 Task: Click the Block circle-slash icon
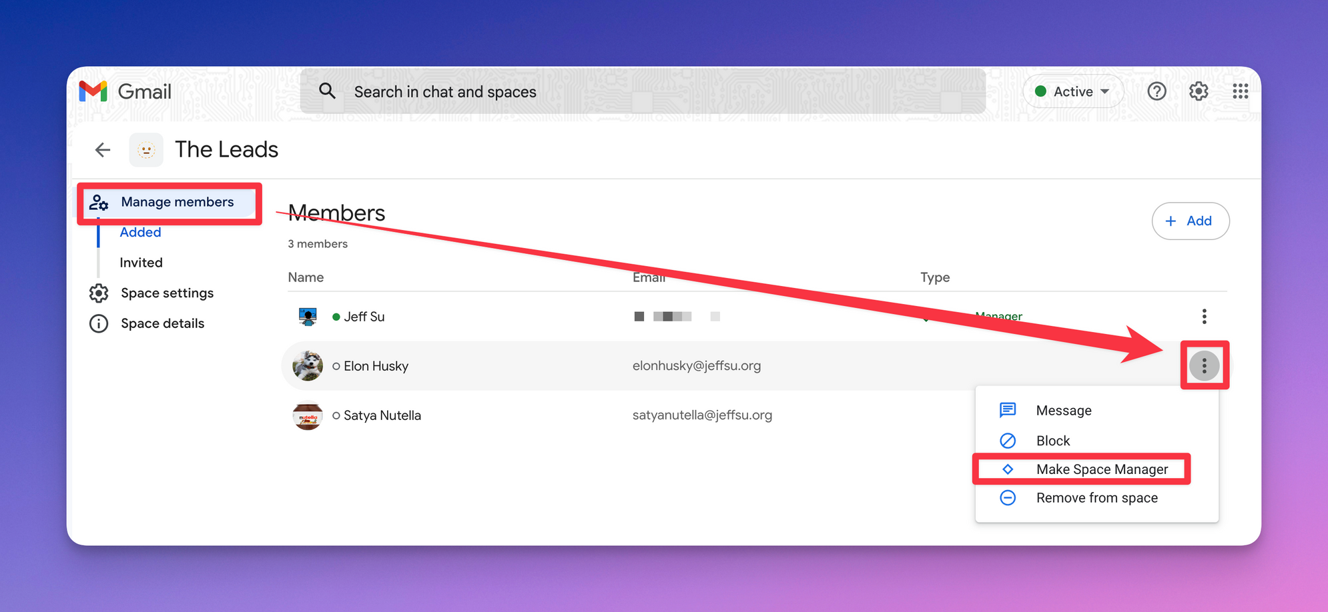1008,441
